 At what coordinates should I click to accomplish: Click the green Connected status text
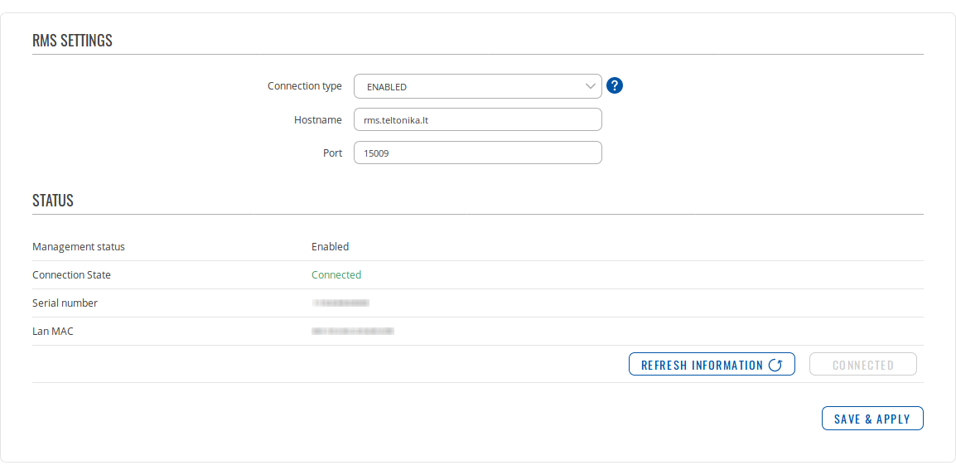coord(336,274)
